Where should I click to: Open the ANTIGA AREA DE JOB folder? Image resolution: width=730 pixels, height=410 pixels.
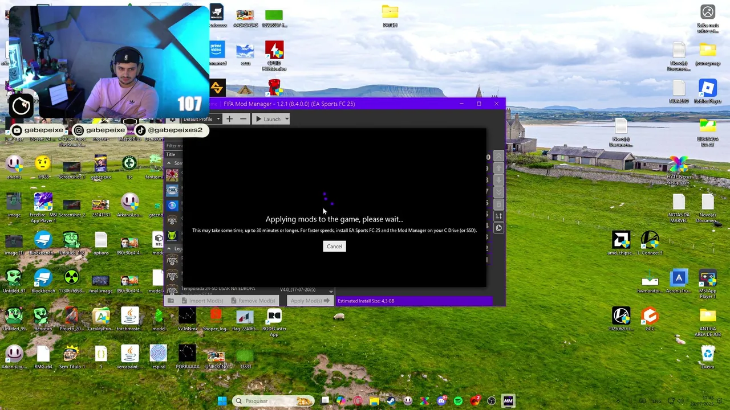tap(708, 322)
